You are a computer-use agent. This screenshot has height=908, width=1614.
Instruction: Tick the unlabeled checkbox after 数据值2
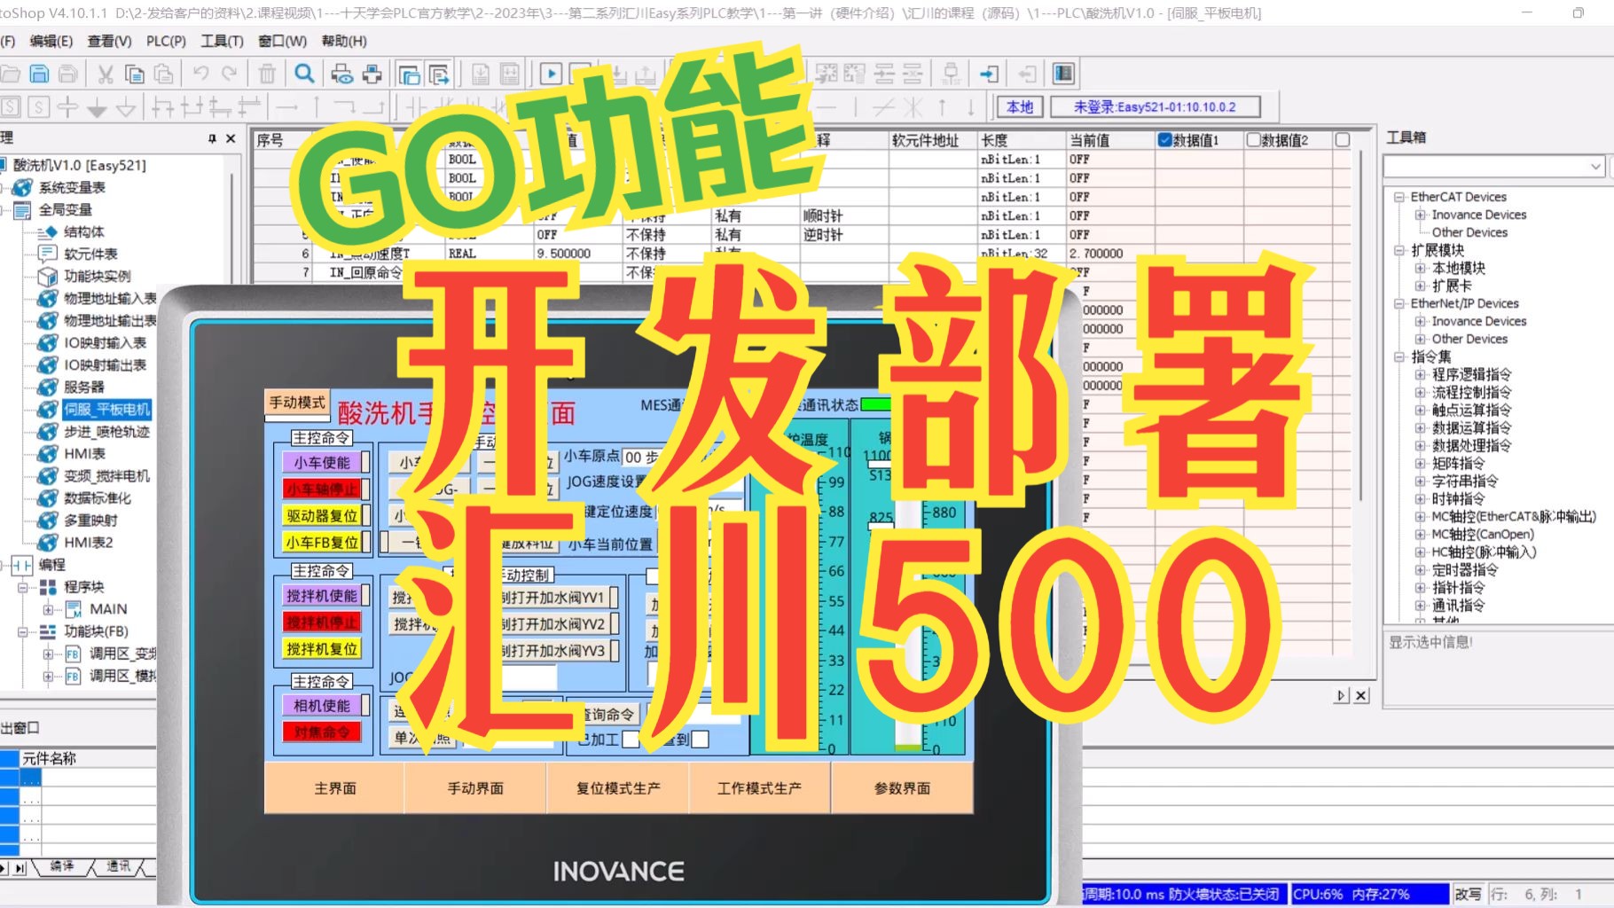pos(1343,139)
